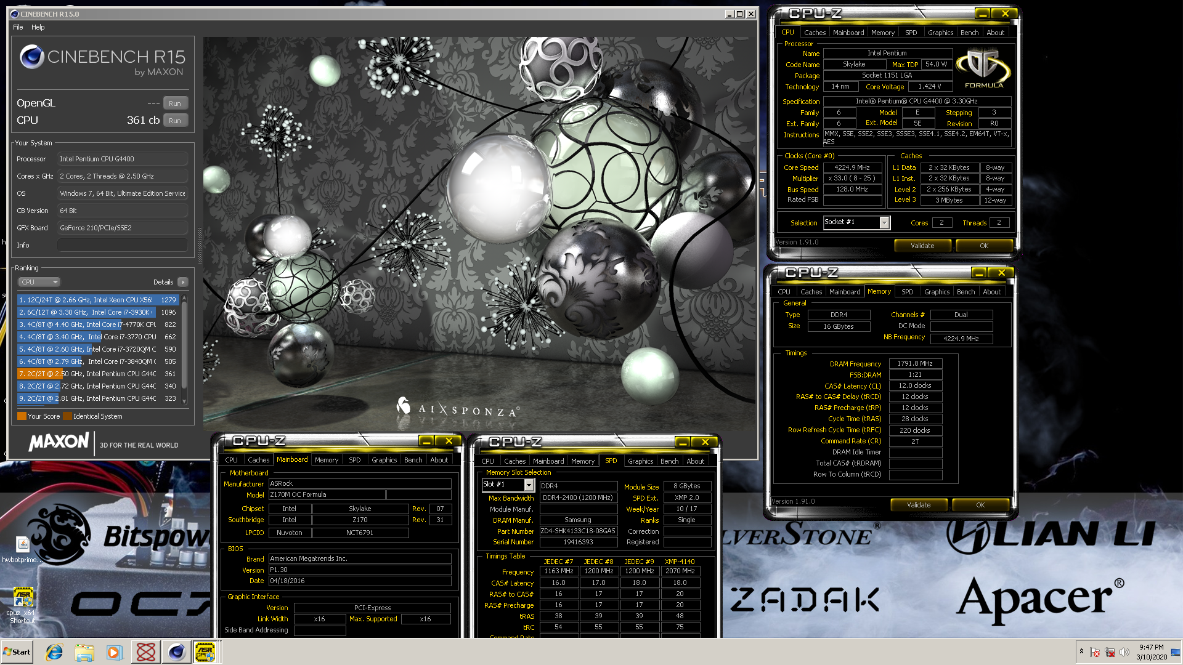Open About tab in Mainboard CPU-Z window
Image resolution: width=1183 pixels, height=665 pixels.
click(439, 460)
